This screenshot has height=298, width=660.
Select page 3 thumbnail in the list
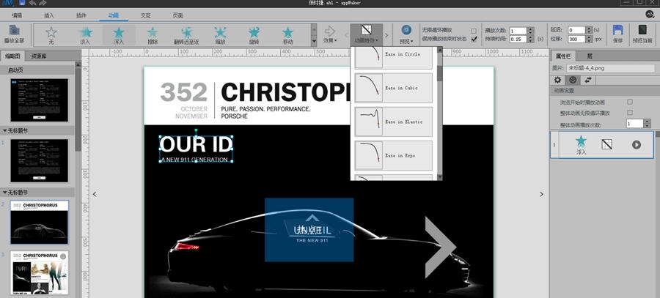tap(39, 273)
